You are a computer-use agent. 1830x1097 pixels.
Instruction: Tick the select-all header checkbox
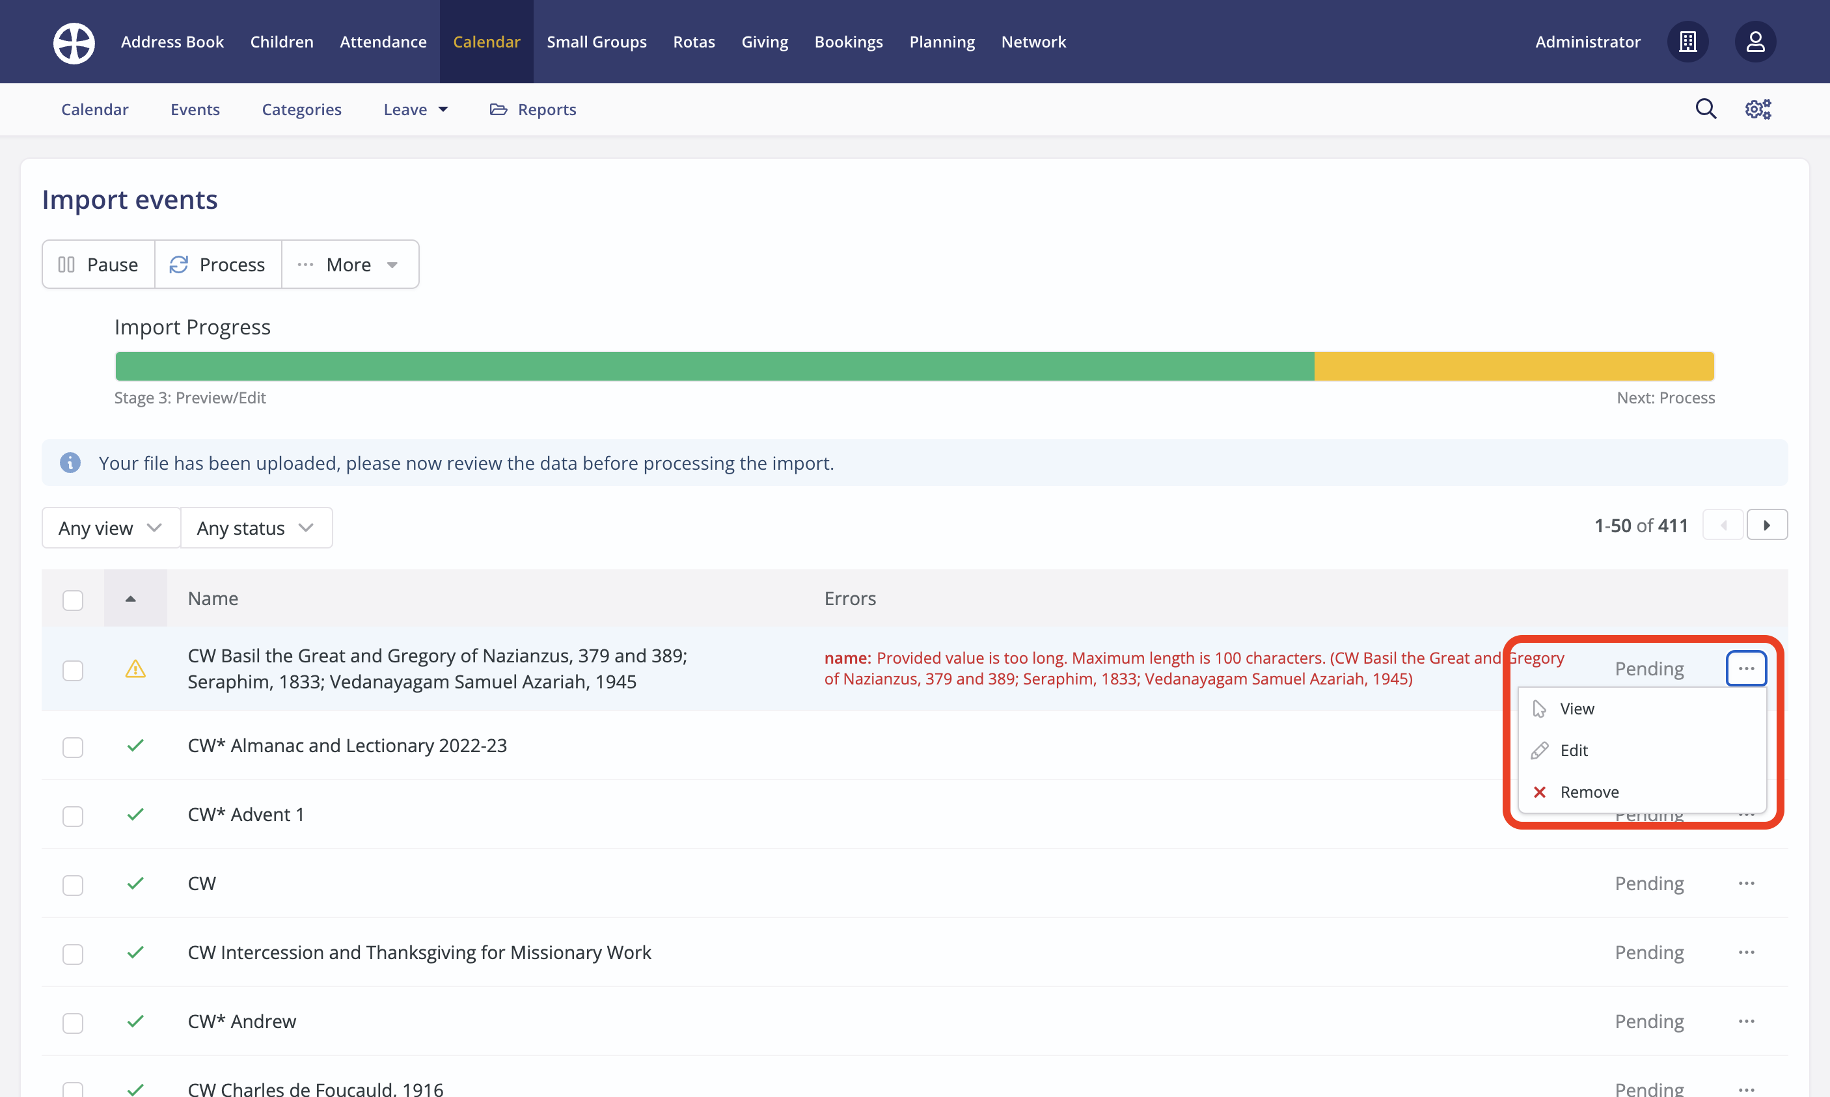pos(72,599)
